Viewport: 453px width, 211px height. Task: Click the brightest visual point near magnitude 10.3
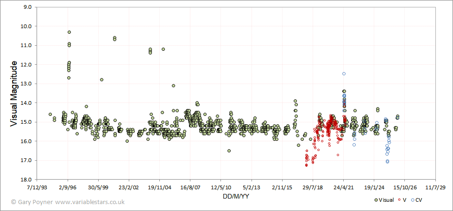click(x=69, y=32)
